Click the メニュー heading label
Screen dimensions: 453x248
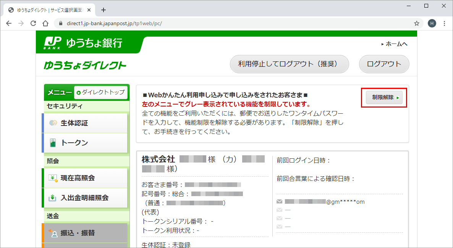click(x=60, y=92)
